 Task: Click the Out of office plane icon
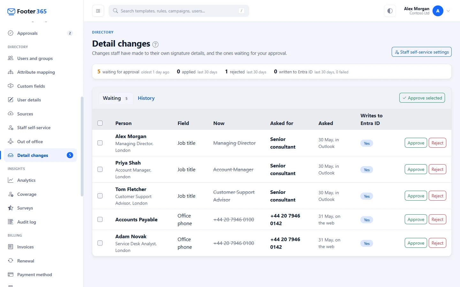point(11,142)
